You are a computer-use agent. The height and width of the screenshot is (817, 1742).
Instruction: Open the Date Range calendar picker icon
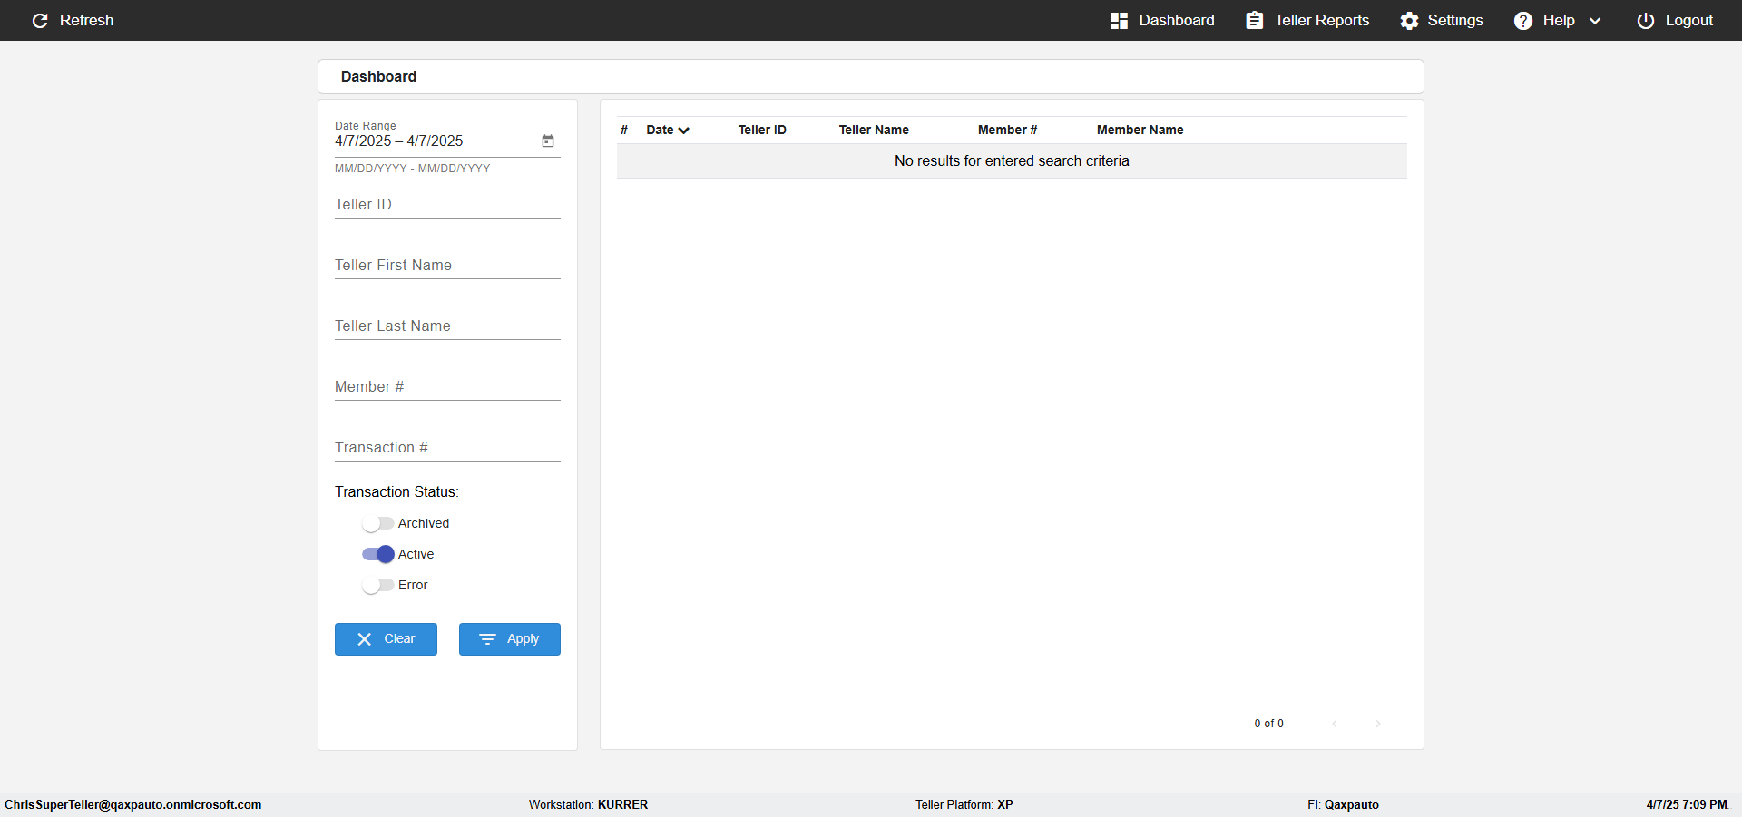click(x=548, y=141)
